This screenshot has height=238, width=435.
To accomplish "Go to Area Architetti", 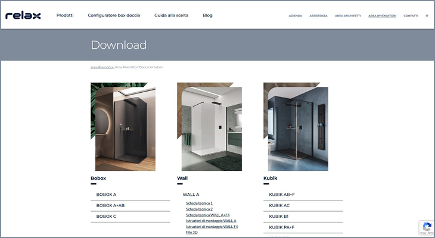I will [x=347, y=16].
